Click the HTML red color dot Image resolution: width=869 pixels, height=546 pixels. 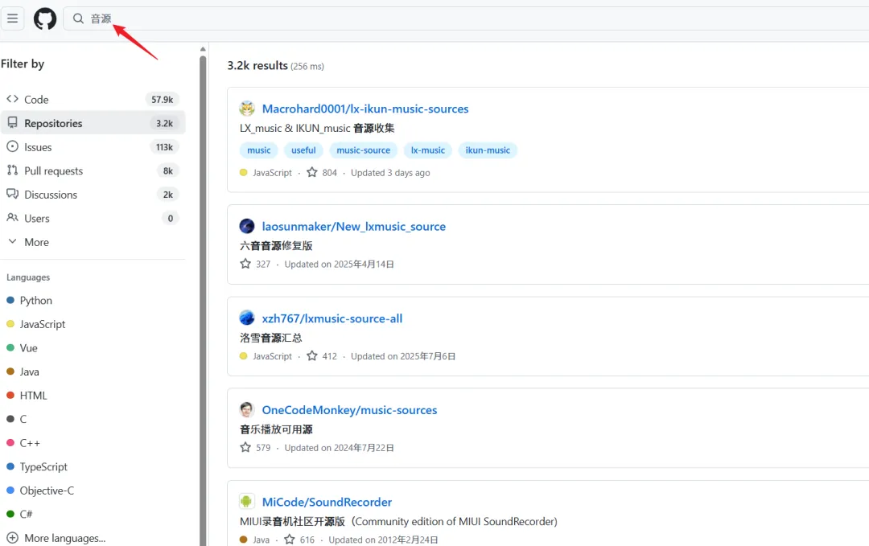(x=10, y=396)
